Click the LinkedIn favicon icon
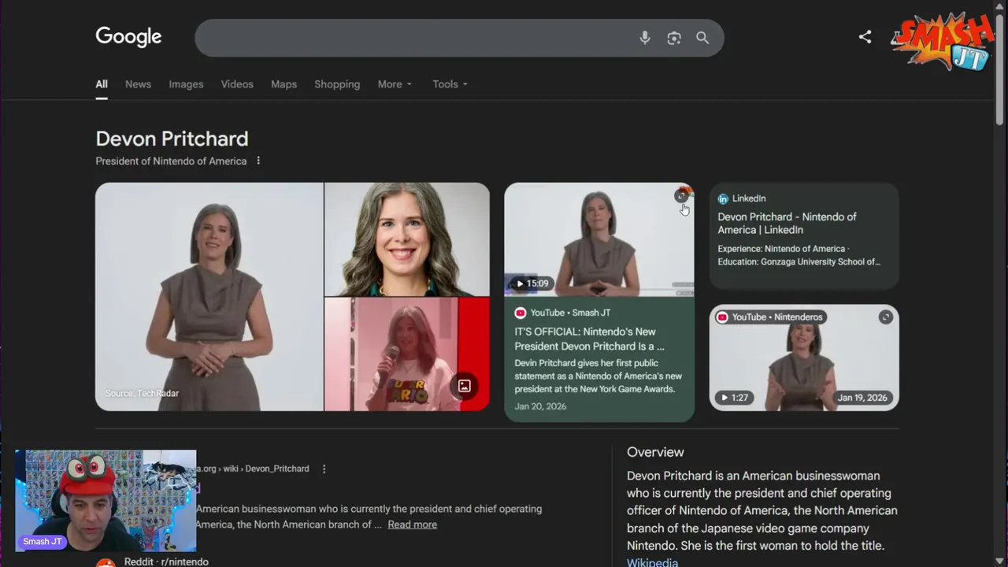This screenshot has height=567, width=1008. [x=723, y=198]
